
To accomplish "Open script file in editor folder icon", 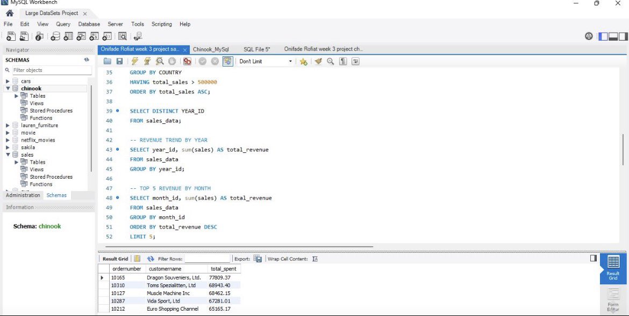I will click(x=107, y=61).
